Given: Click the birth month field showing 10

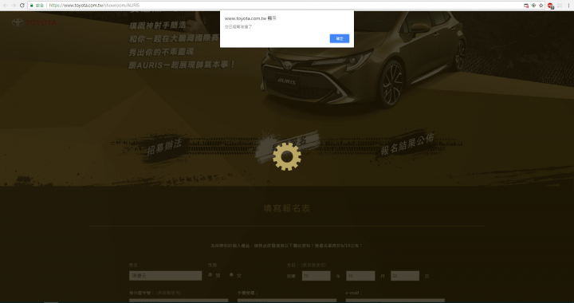Looking at the screenshot, I should point(360,276).
